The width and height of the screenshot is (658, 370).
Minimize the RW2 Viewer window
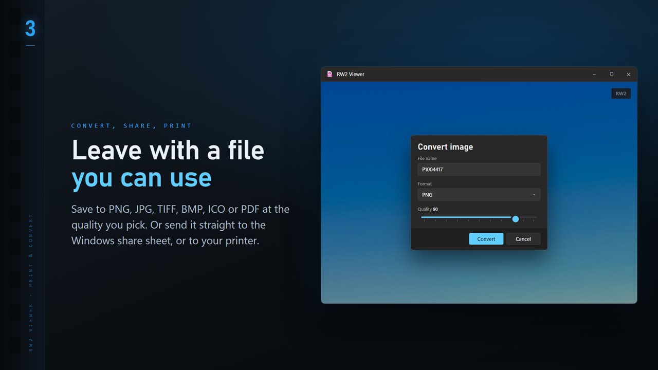pos(594,75)
